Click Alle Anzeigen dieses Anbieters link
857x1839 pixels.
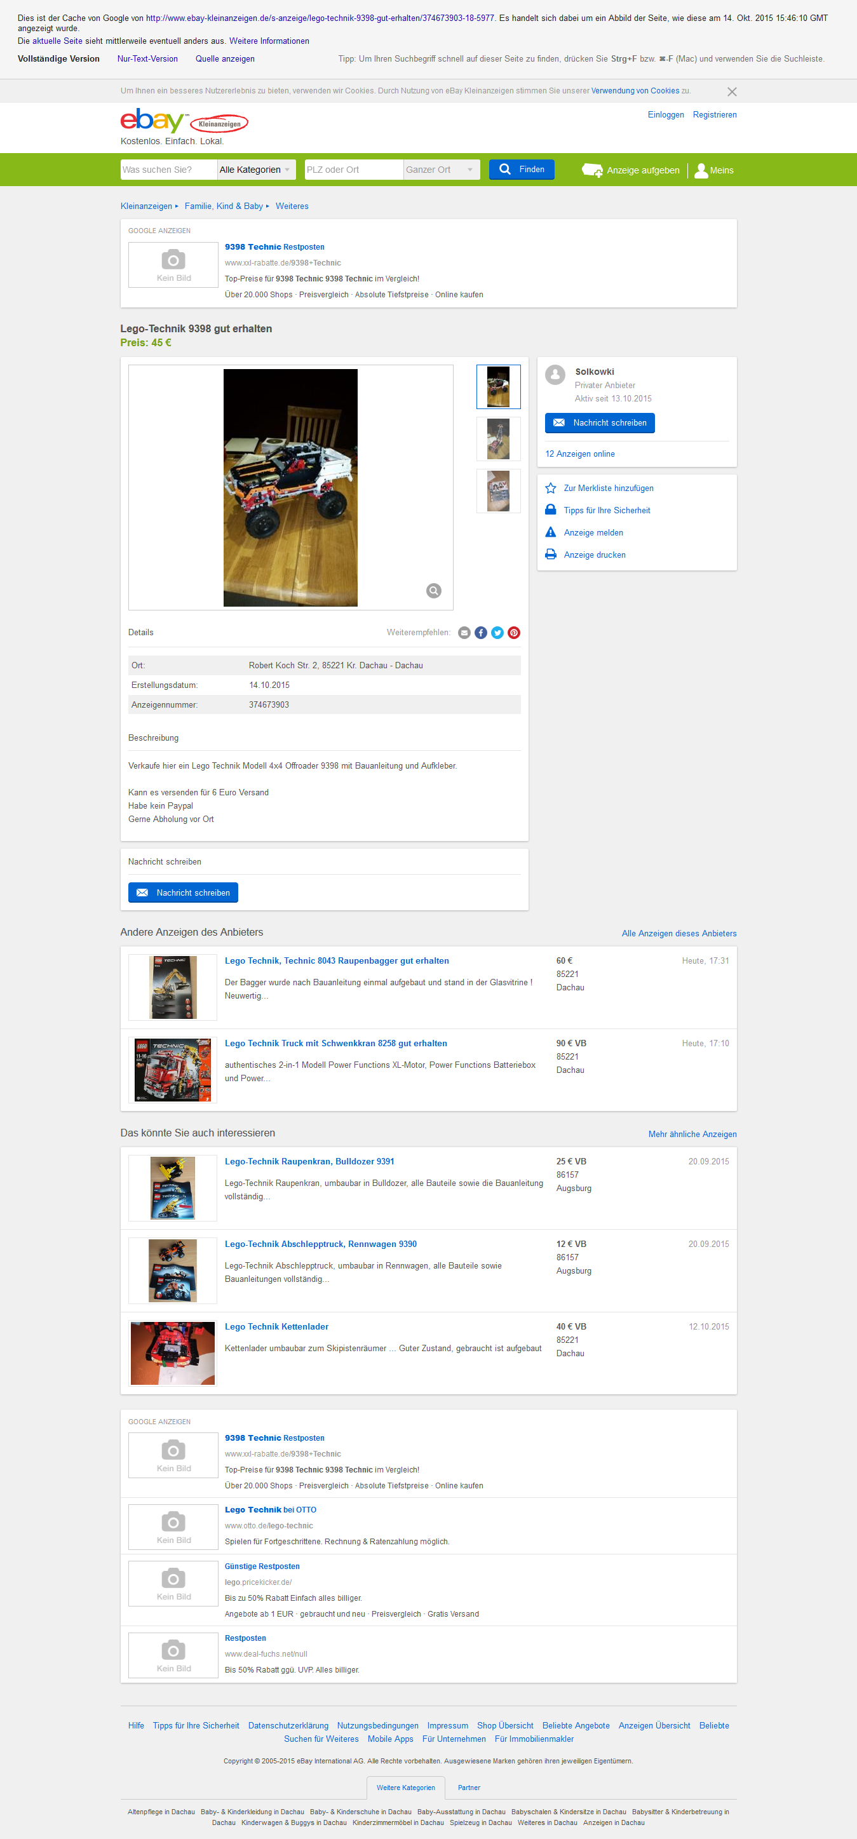tap(679, 934)
